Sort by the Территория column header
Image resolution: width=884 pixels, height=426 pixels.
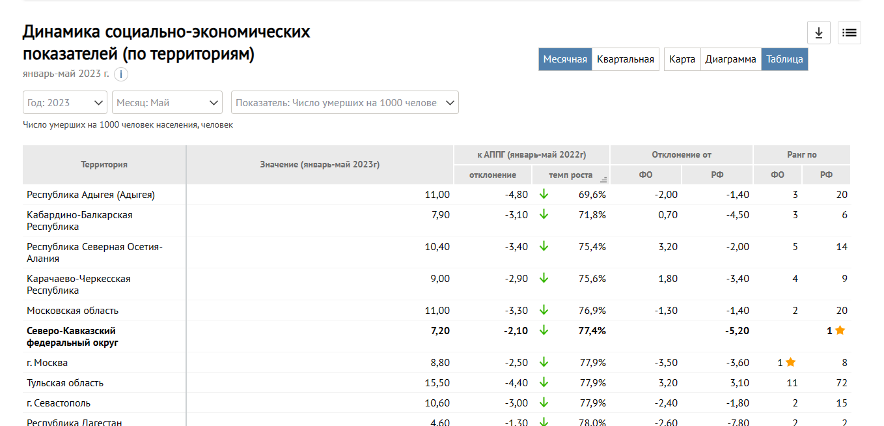pyautogui.click(x=104, y=165)
